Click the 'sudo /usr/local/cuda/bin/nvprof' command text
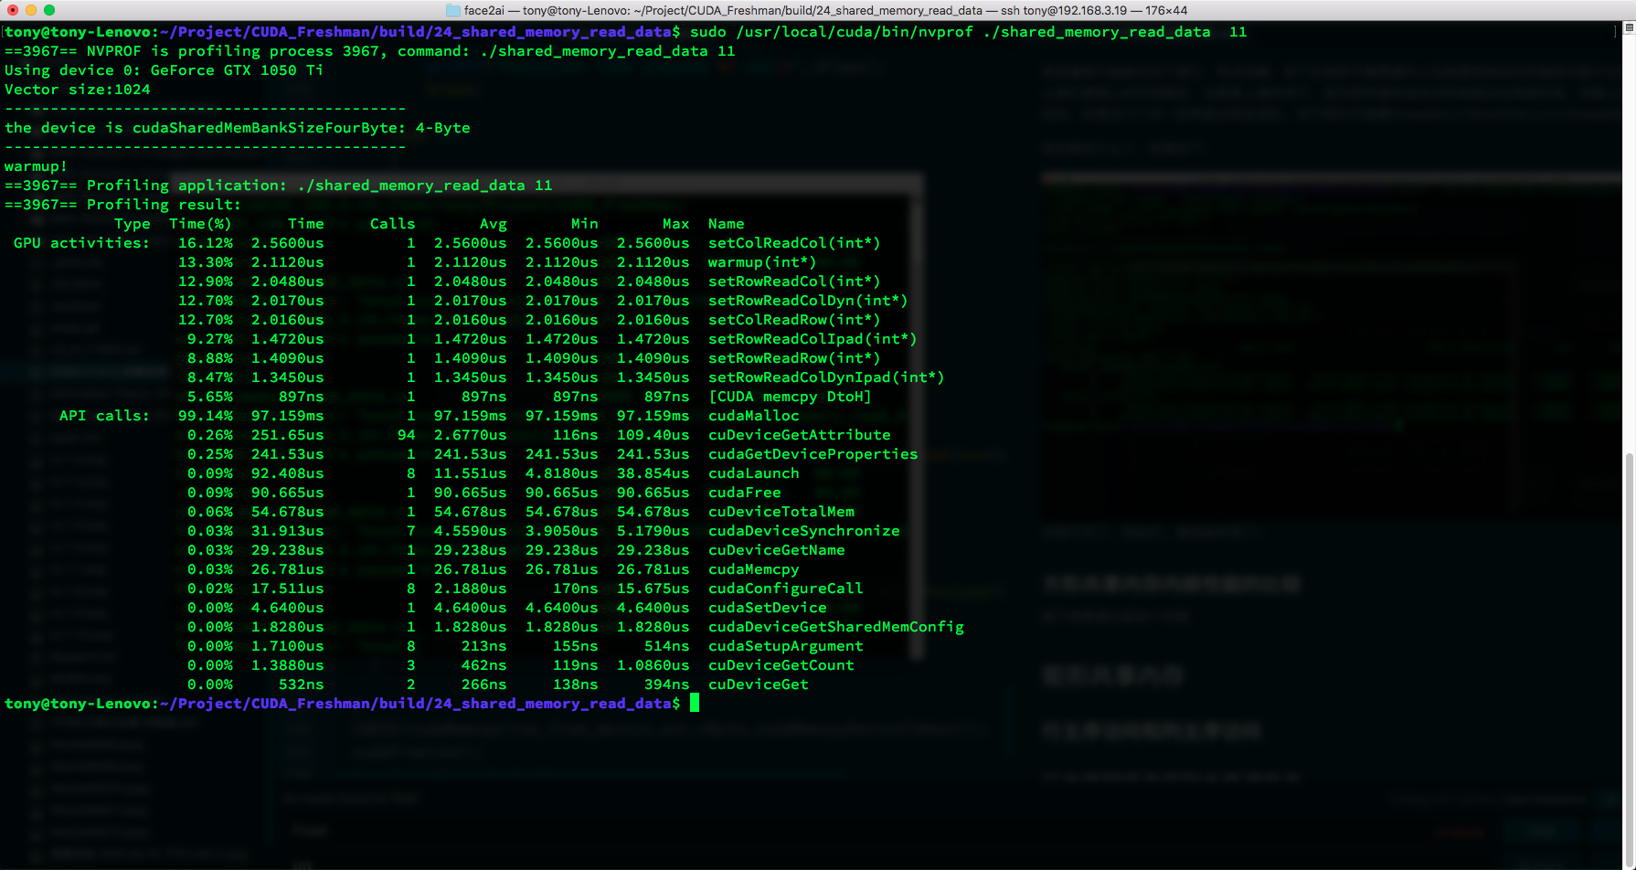This screenshot has height=870, width=1636. pyautogui.click(x=831, y=32)
